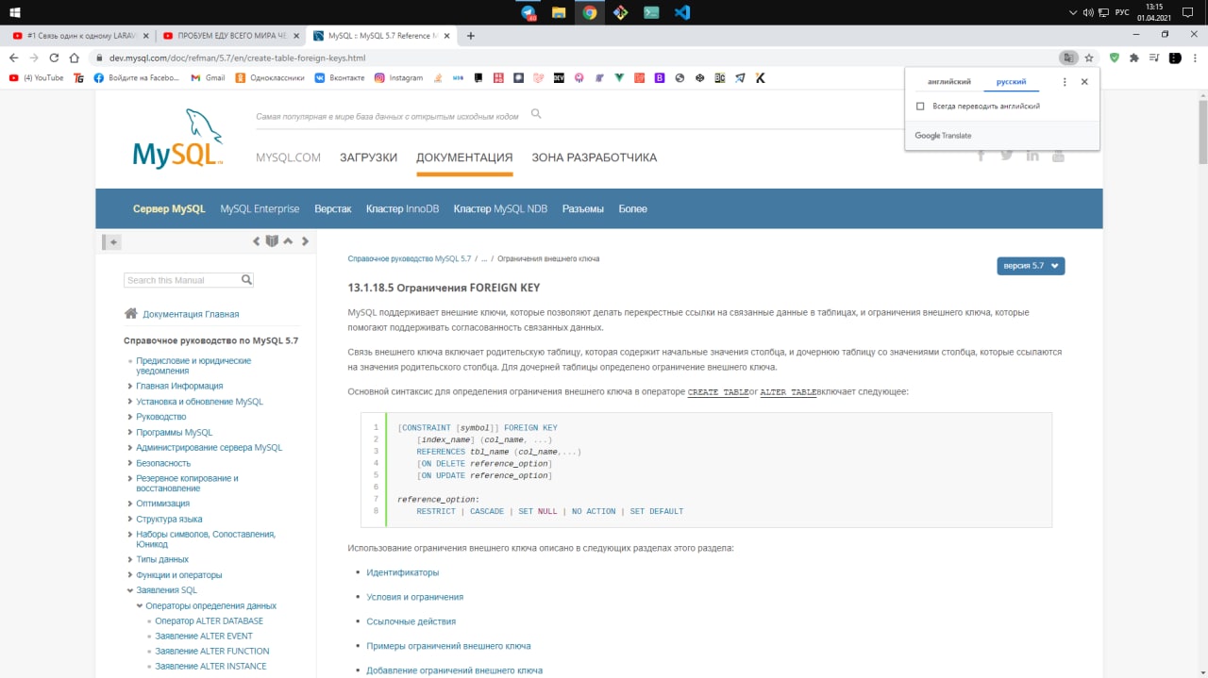Screen dimensions: 1208x678
Task: Open the версия 5.7 version dropdown
Action: click(x=1031, y=266)
